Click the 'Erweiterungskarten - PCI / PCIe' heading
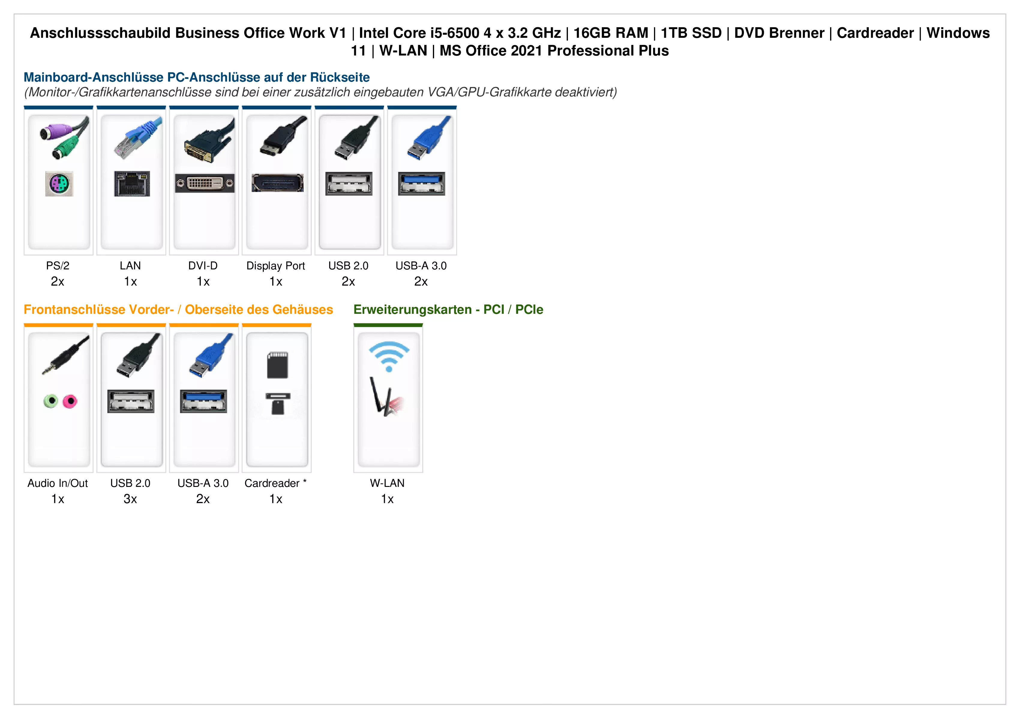Screen dimensions: 1020x720 [x=448, y=310]
